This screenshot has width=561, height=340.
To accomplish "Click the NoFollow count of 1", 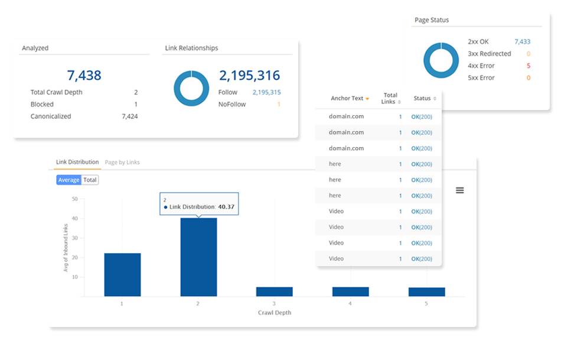I will point(279,105).
